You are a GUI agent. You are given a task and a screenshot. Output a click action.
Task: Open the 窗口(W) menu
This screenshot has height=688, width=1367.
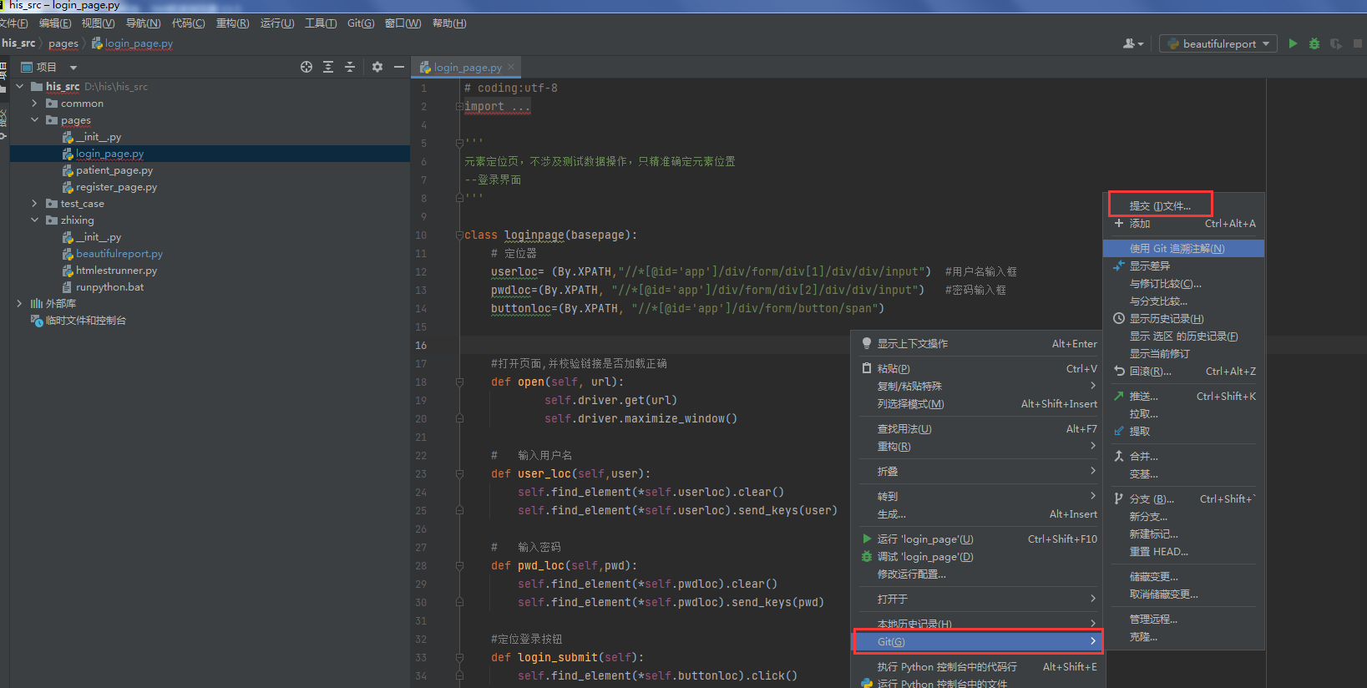click(403, 23)
